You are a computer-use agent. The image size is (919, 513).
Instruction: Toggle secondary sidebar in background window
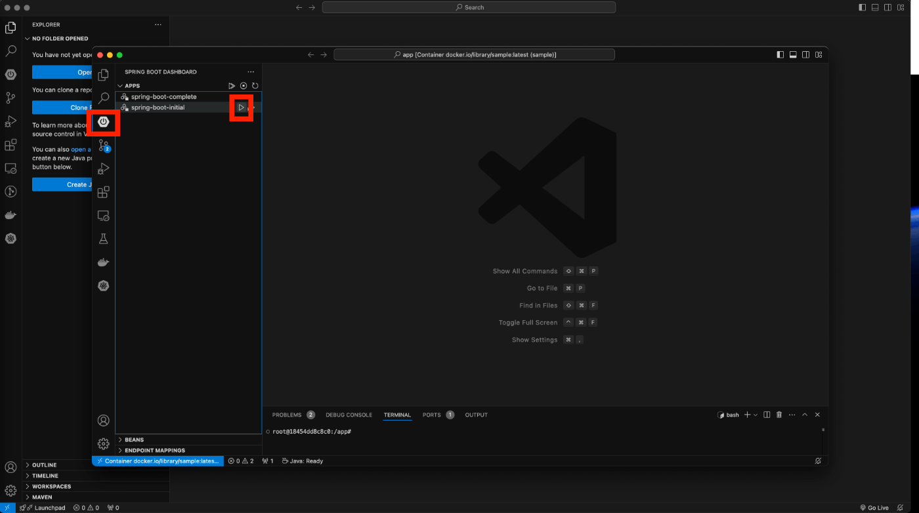click(887, 7)
